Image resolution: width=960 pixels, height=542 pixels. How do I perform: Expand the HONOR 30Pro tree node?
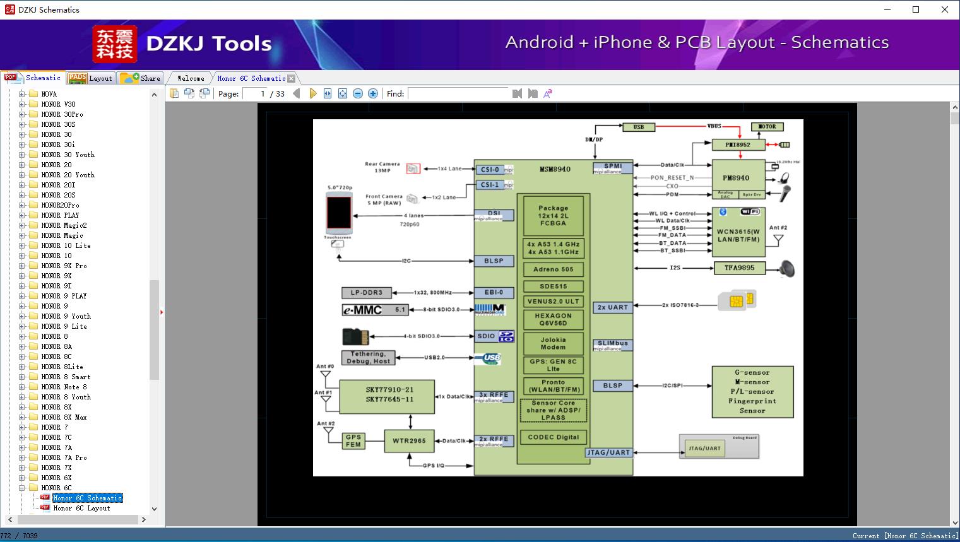pos(21,114)
